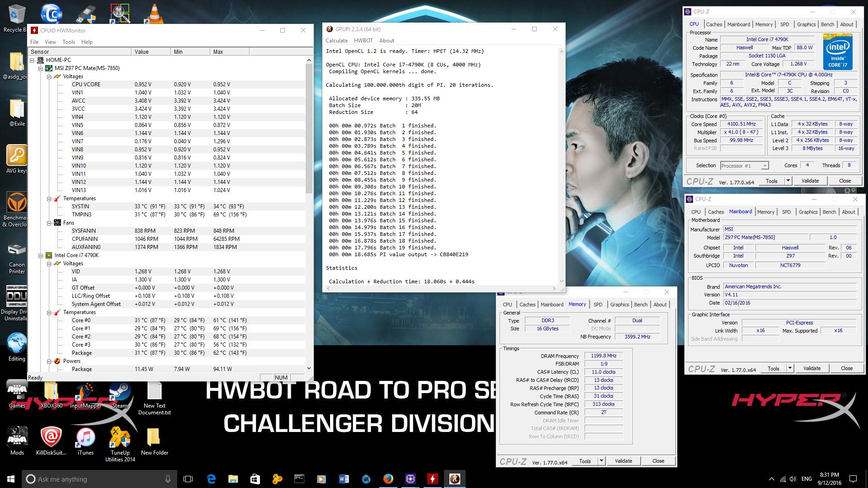The image size is (868, 488).
Task: Open TuneUp Utilities 2014 shortcut
Action: coord(120,444)
